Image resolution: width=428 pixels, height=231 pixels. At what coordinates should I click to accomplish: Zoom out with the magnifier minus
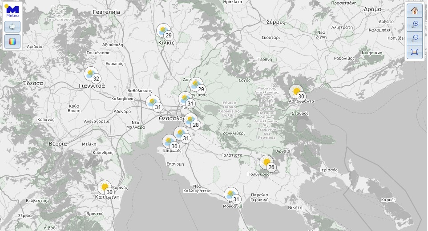(x=414, y=38)
